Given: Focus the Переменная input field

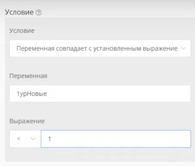Looking at the screenshot, I should (100, 94).
